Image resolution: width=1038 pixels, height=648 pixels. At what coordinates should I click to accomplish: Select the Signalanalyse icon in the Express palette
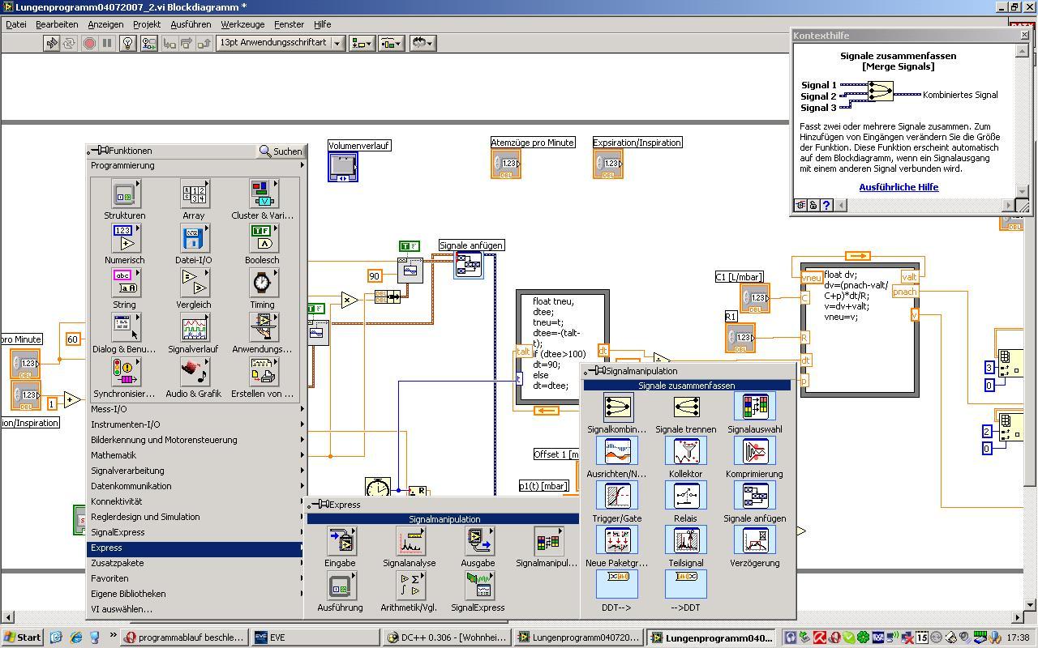[x=410, y=542]
